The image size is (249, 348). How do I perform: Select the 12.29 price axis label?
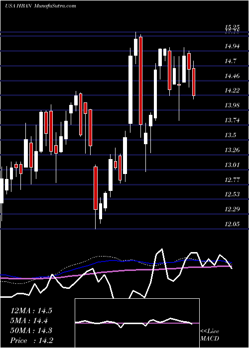tap(233, 209)
